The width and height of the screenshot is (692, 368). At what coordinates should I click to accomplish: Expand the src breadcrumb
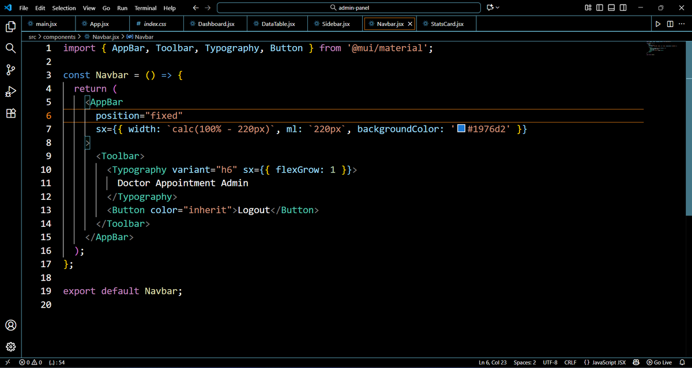[x=33, y=37]
